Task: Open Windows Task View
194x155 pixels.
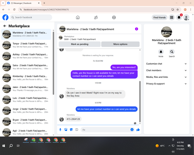Action: (x=18, y=146)
